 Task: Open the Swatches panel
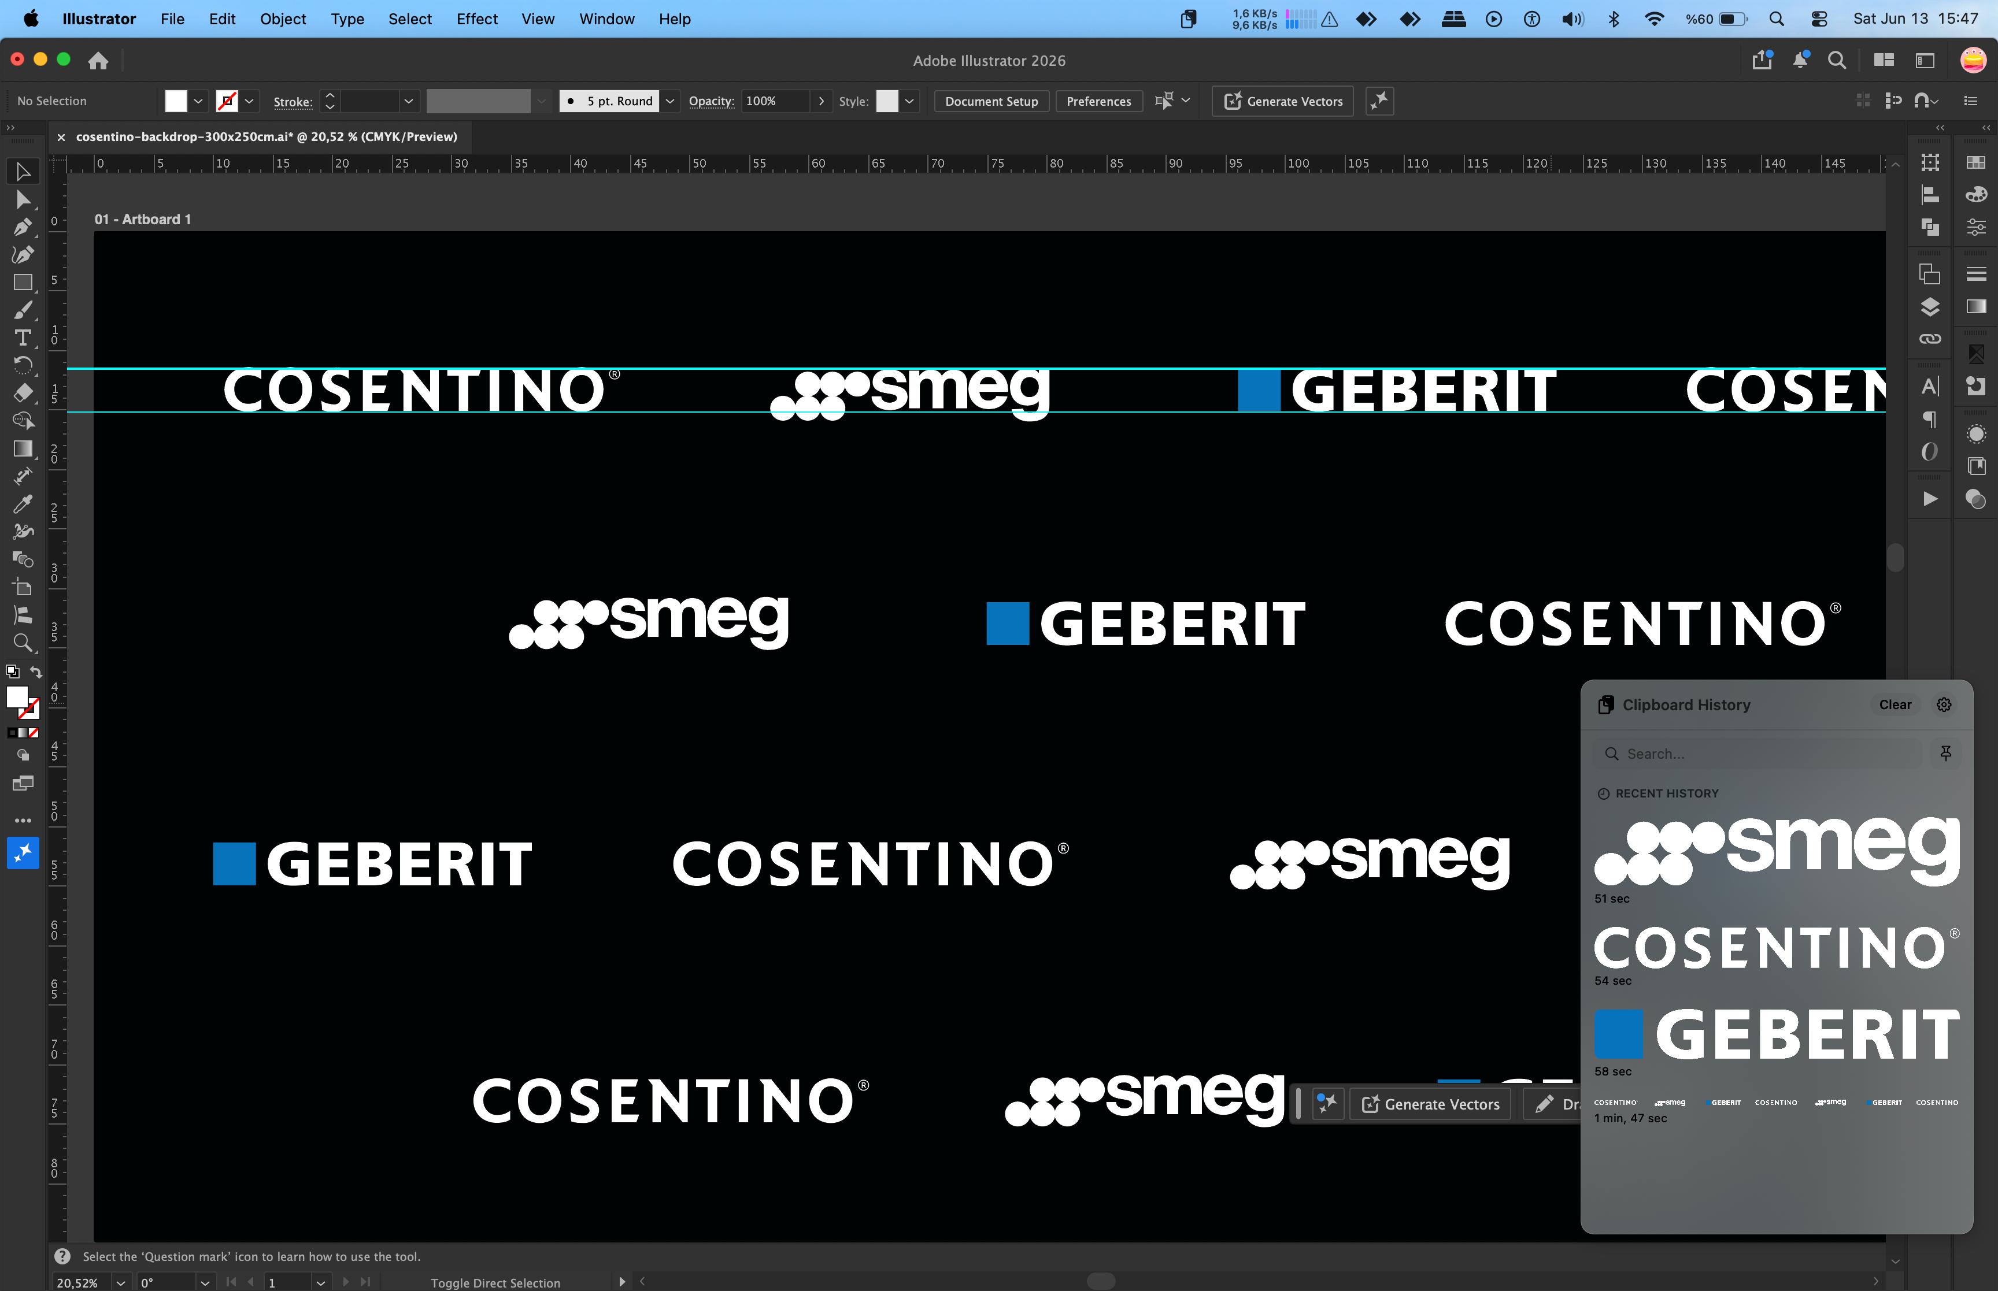(x=1976, y=162)
